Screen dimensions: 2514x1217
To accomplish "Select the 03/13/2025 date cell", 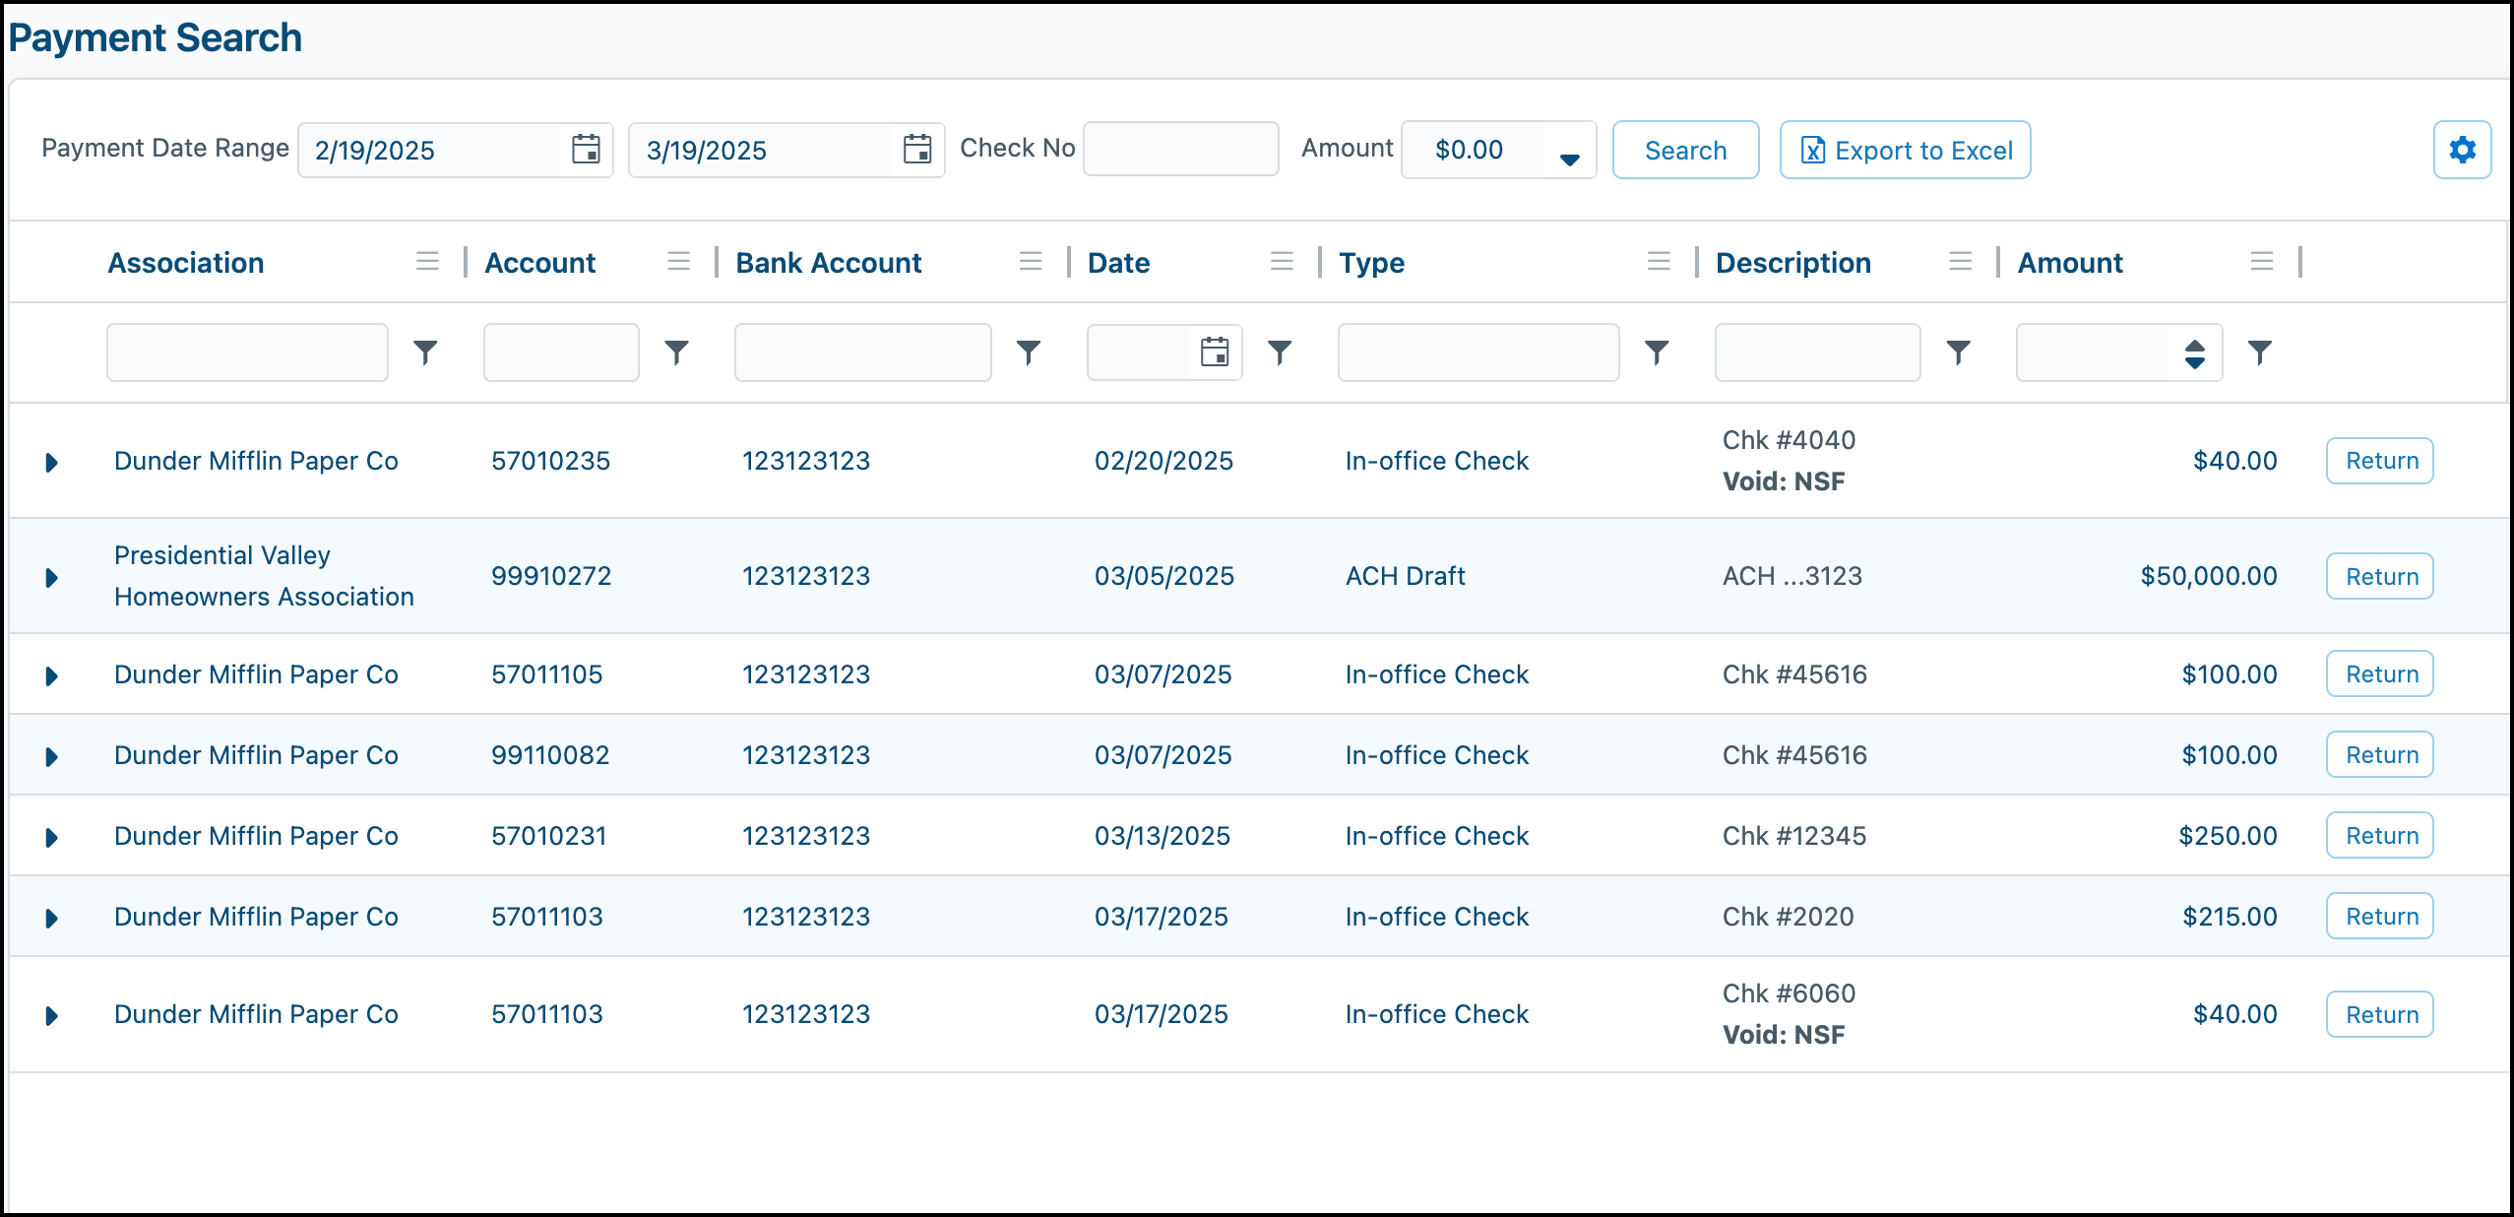I will 1163,836.
